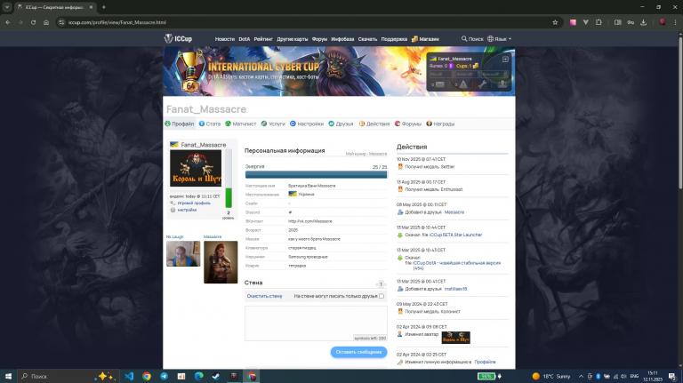The width and height of the screenshot is (683, 383).
Task: Click the Очистить стену link
Action: point(264,296)
